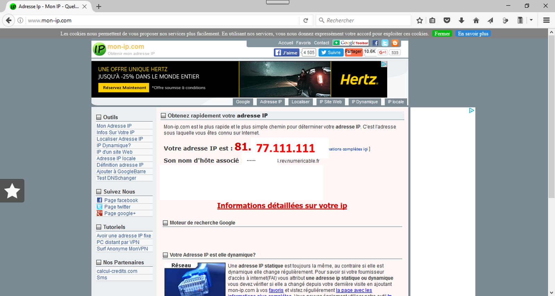Click the Rechercher search field

point(363,20)
